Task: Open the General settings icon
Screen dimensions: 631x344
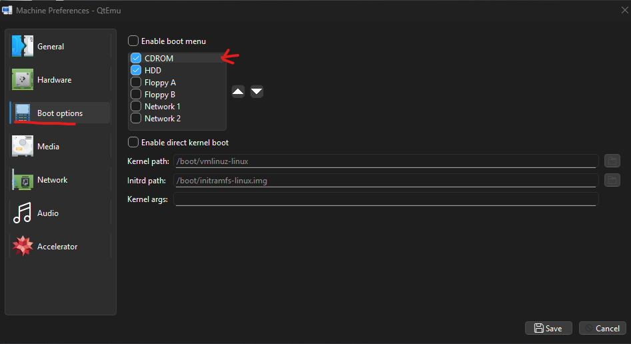Action: pos(23,47)
